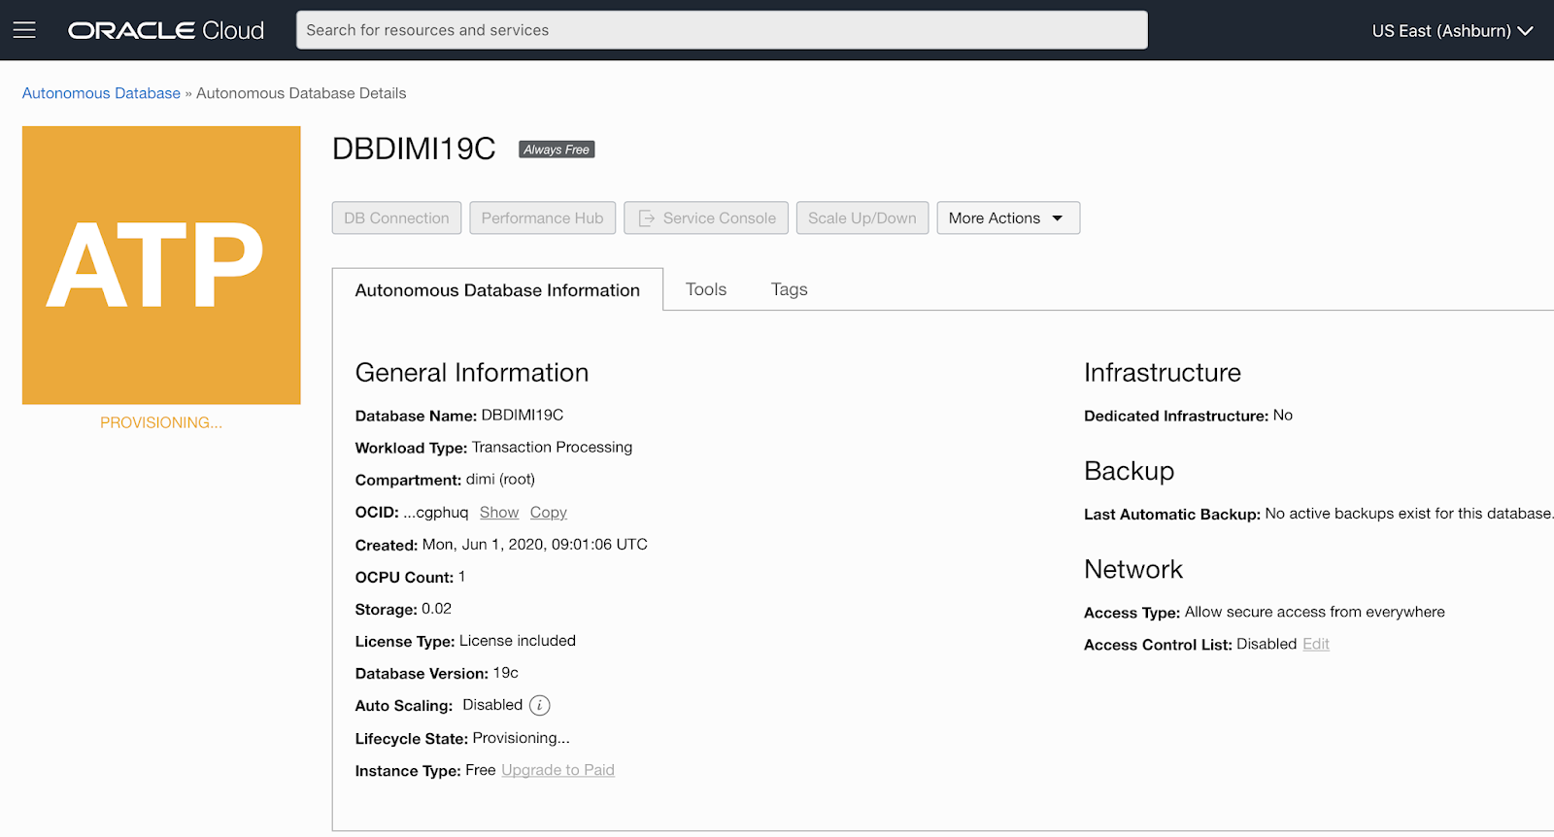Open the Performance Hub
1554x837 pixels.
[x=543, y=218]
